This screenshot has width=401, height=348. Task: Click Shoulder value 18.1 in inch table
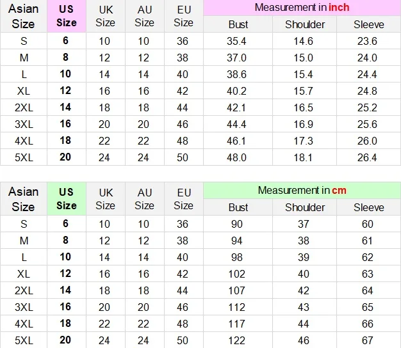pyautogui.click(x=303, y=157)
